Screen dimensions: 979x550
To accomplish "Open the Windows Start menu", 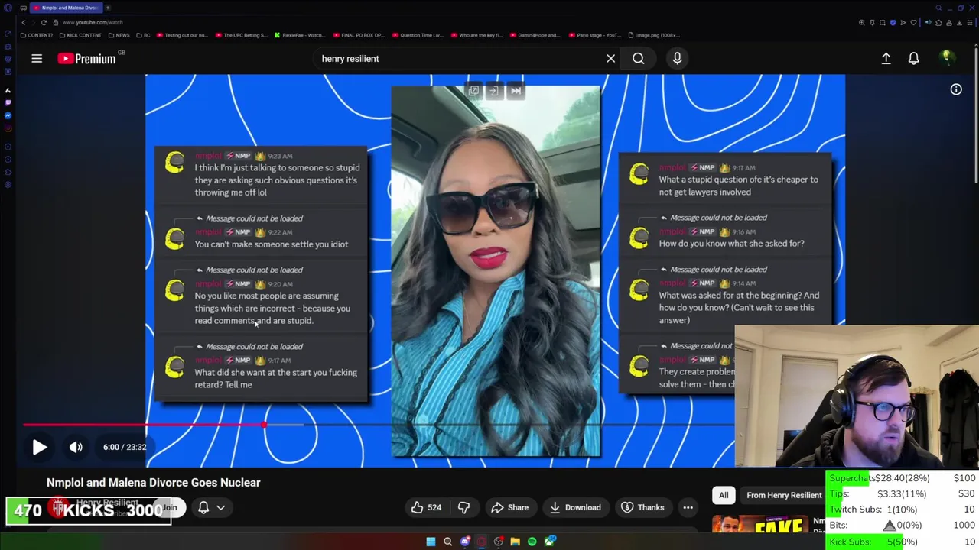I will click(x=431, y=542).
